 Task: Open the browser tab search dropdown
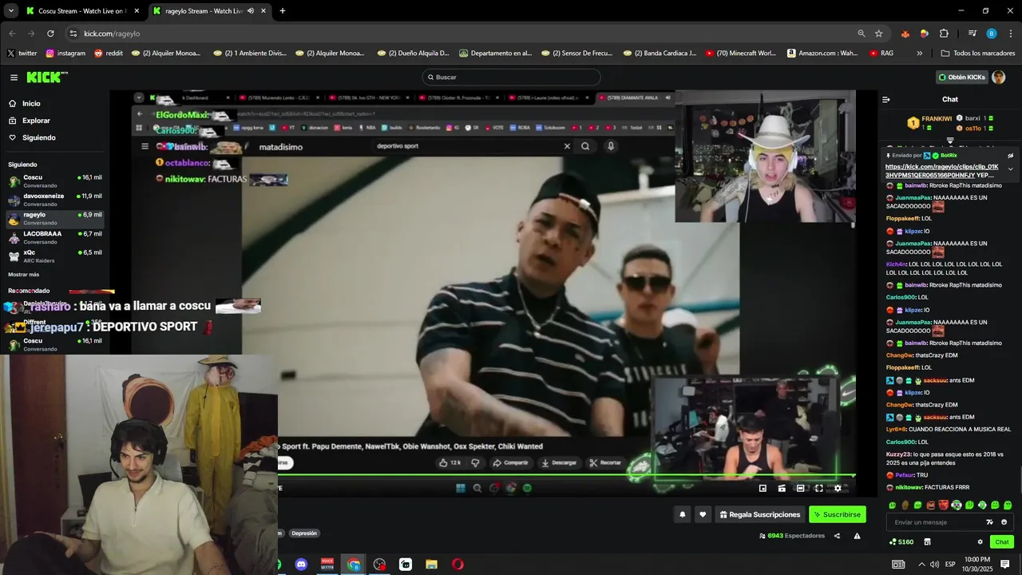click(10, 11)
